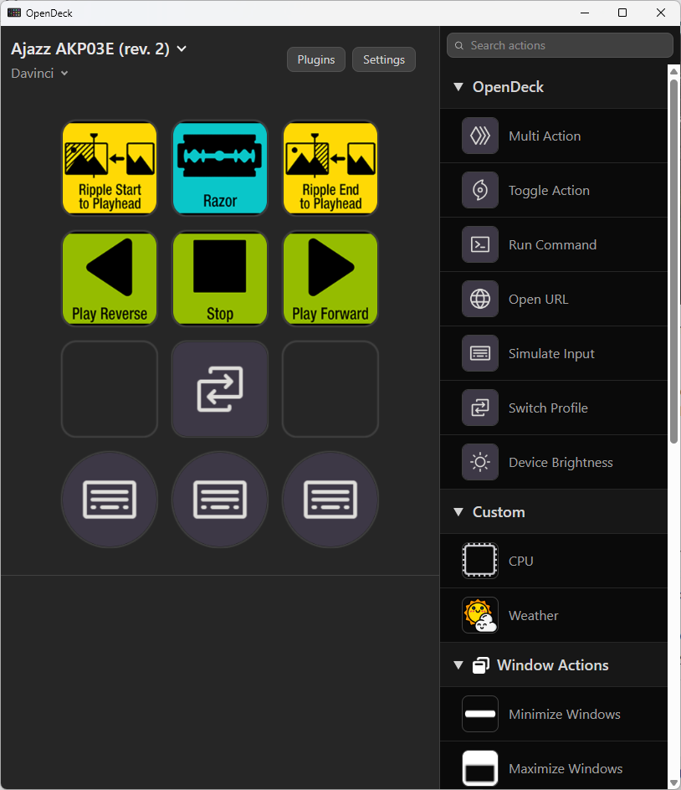
Task: Select the Multi Action icon
Action: (480, 136)
